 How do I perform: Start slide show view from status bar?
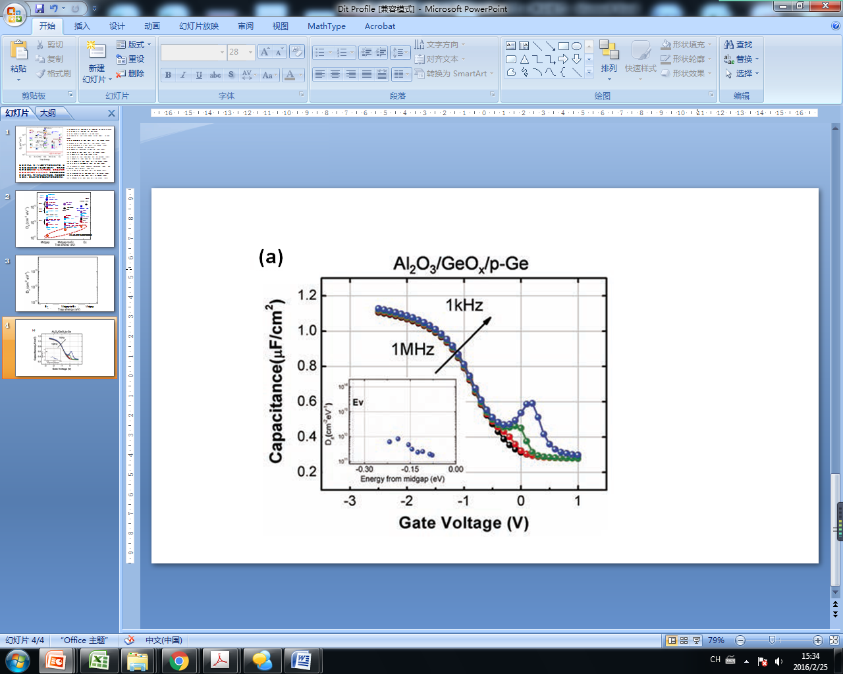click(x=697, y=640)
